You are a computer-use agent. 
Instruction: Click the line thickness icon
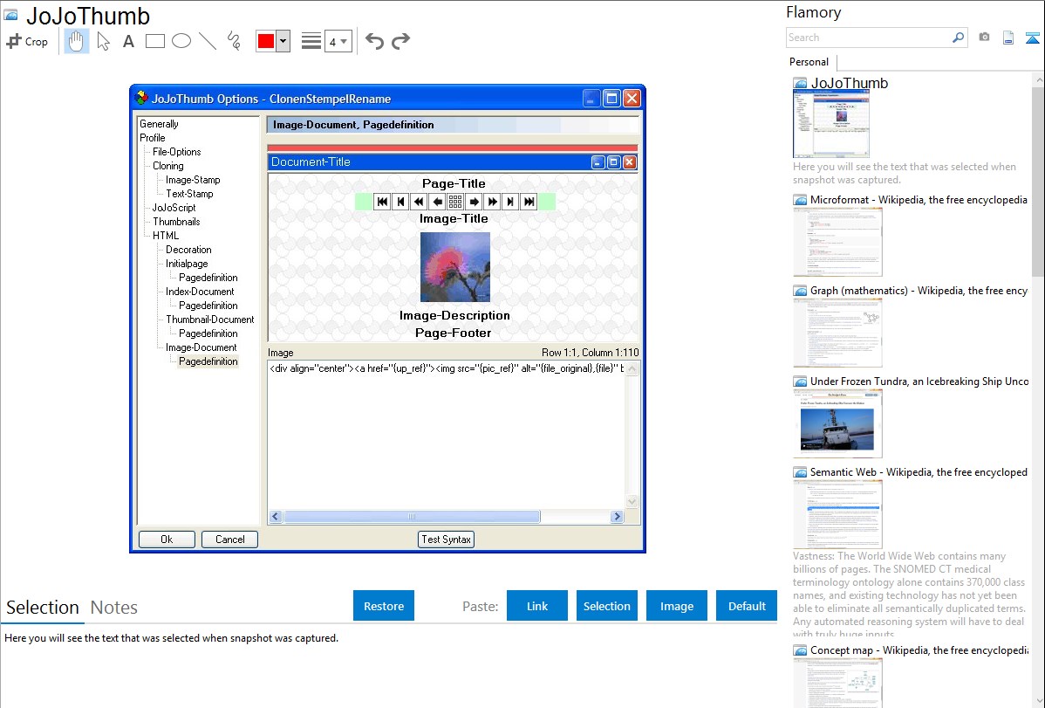[311, 41]
